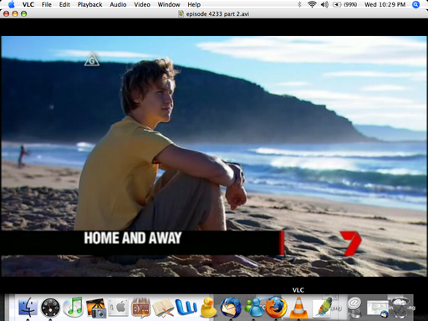
Task: Open the book and pencil app in Dock
Action: [163, 308]
